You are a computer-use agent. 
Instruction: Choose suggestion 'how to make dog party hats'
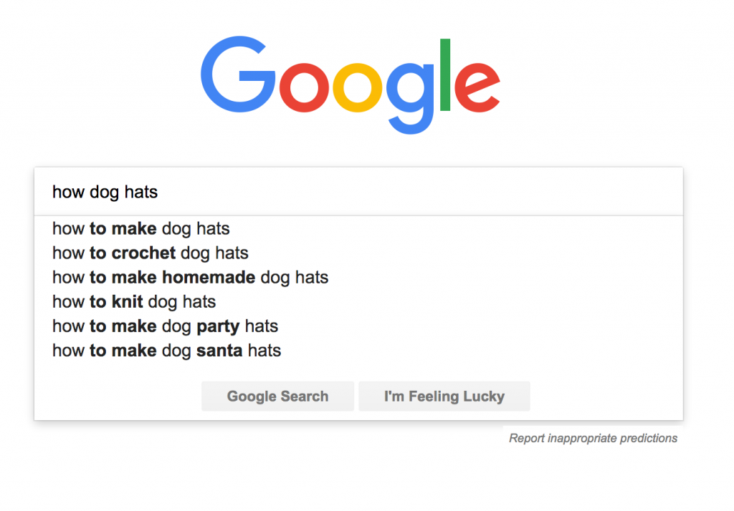(x=358, y=326)
